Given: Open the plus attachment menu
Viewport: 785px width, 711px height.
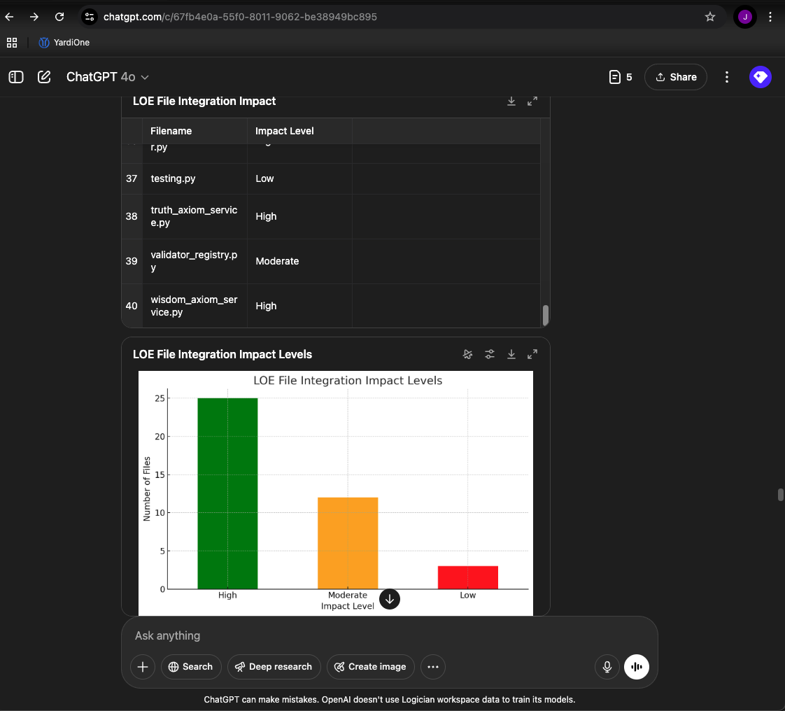Looking at the screenshot, I should (x=143, y=666).
